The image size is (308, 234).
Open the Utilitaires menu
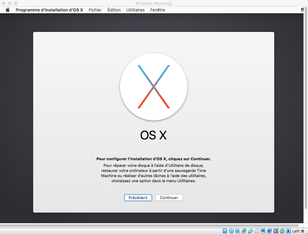(x=135, y=10)
